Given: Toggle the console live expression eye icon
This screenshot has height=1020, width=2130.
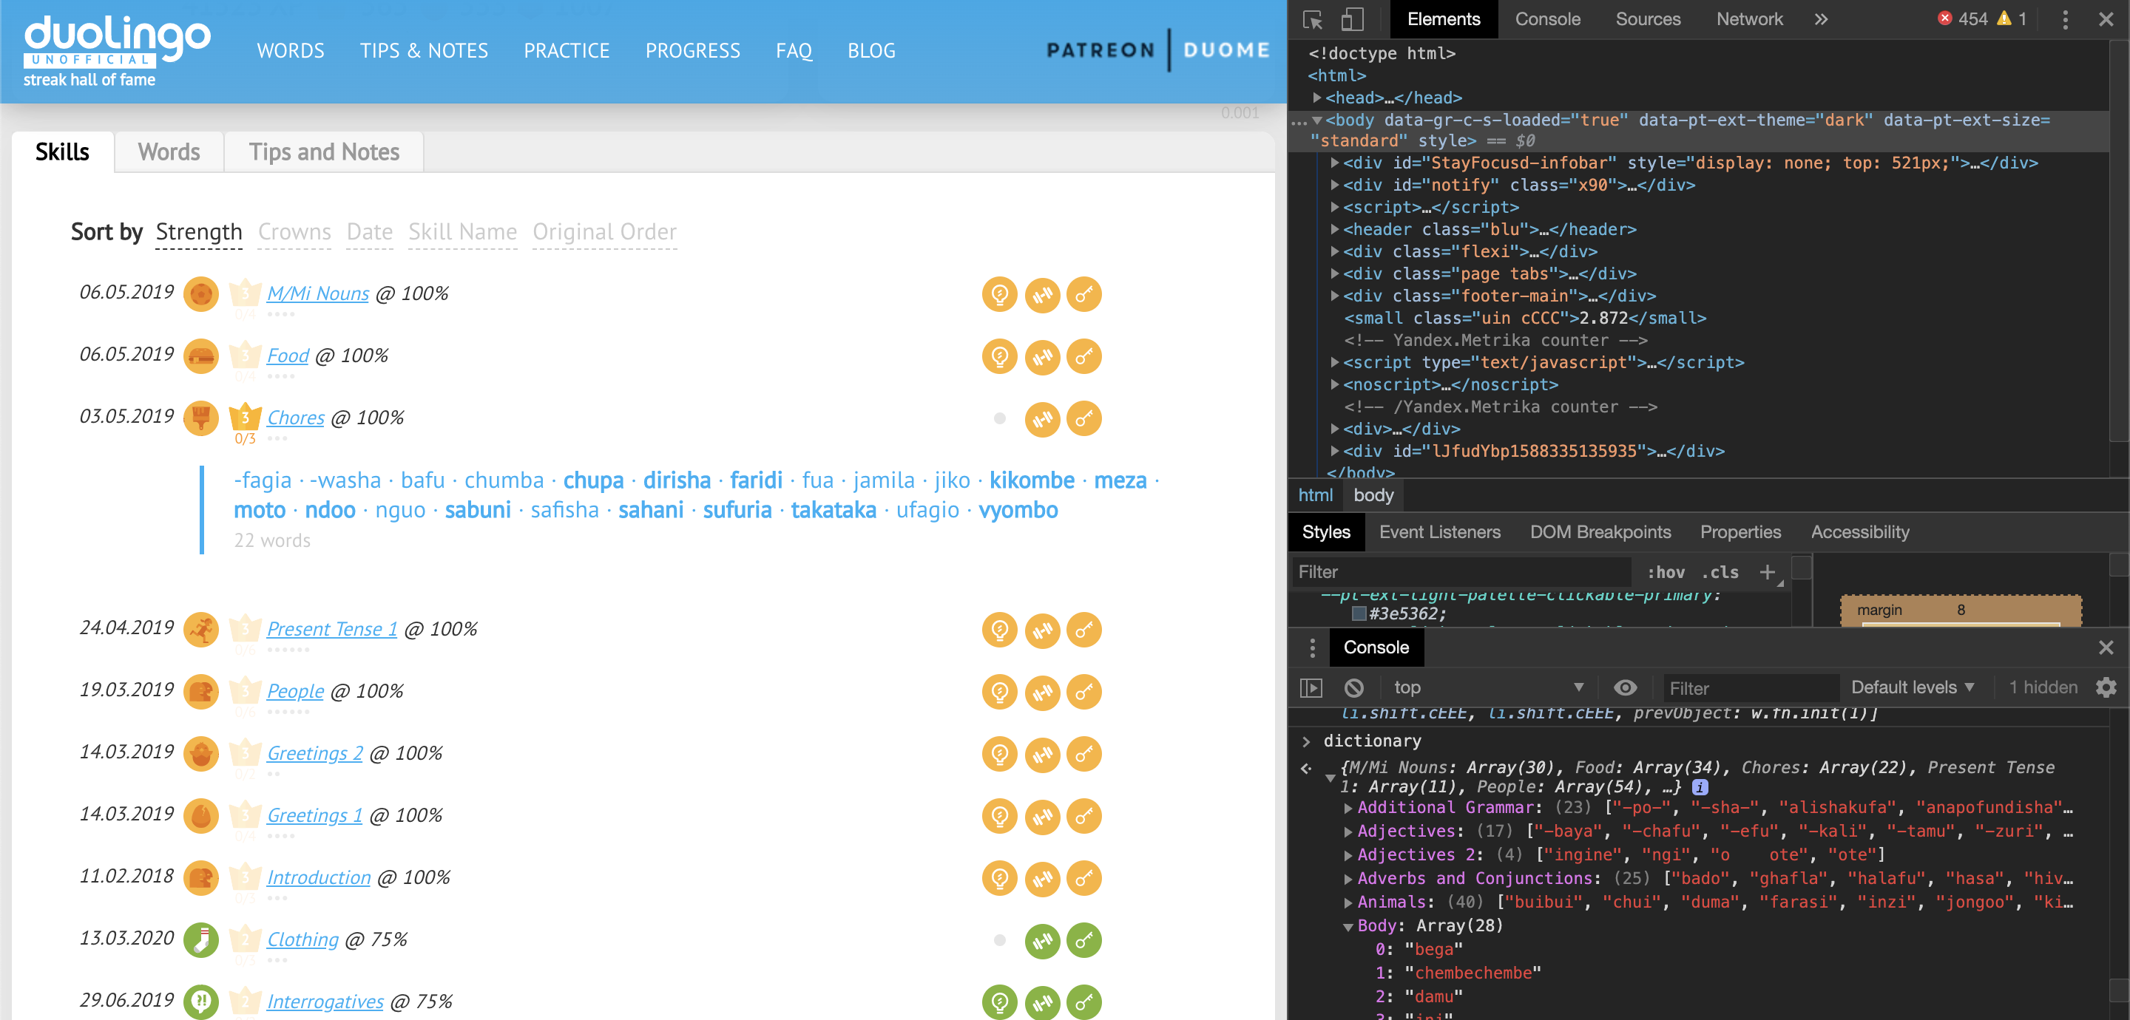Looking at the screenshot, I should (x=1625, y=687).
